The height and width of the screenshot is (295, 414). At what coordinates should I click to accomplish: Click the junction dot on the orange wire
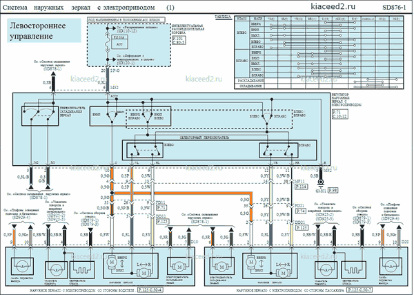point(112,193)
